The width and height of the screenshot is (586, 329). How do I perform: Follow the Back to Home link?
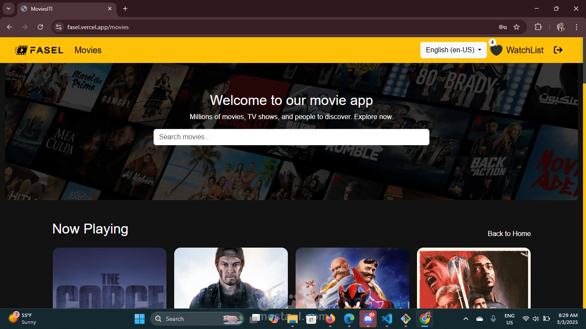coord(509,233)
